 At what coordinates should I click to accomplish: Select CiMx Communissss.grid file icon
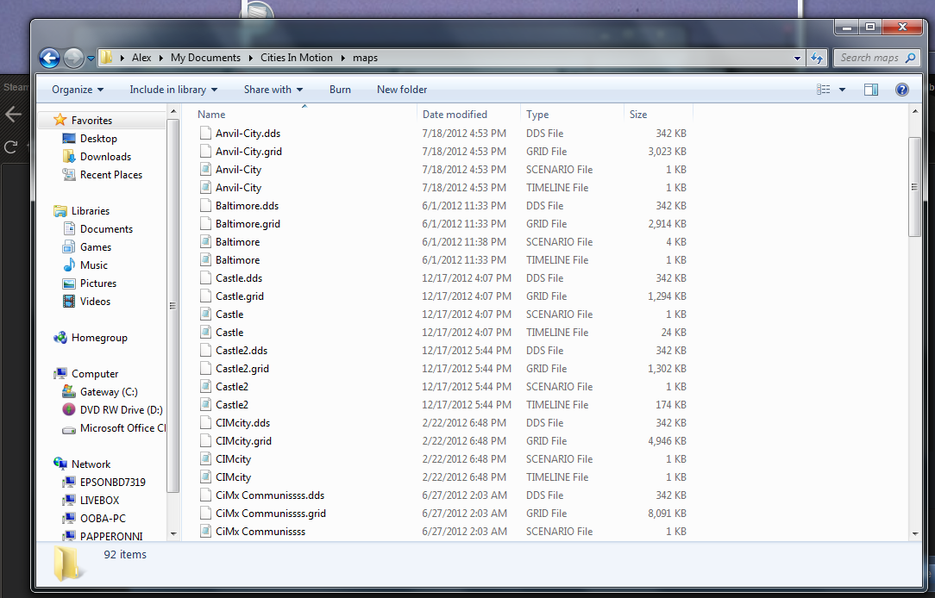(206, 514)
